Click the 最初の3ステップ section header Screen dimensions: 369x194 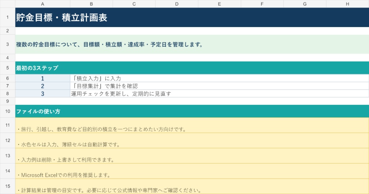pyautogui.click(x=192, y=68)
